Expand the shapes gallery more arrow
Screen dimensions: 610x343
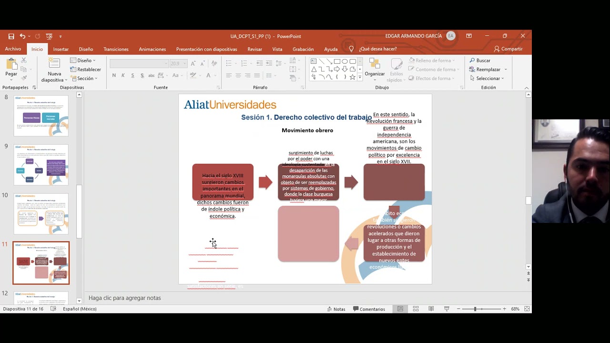pos(360,77)
